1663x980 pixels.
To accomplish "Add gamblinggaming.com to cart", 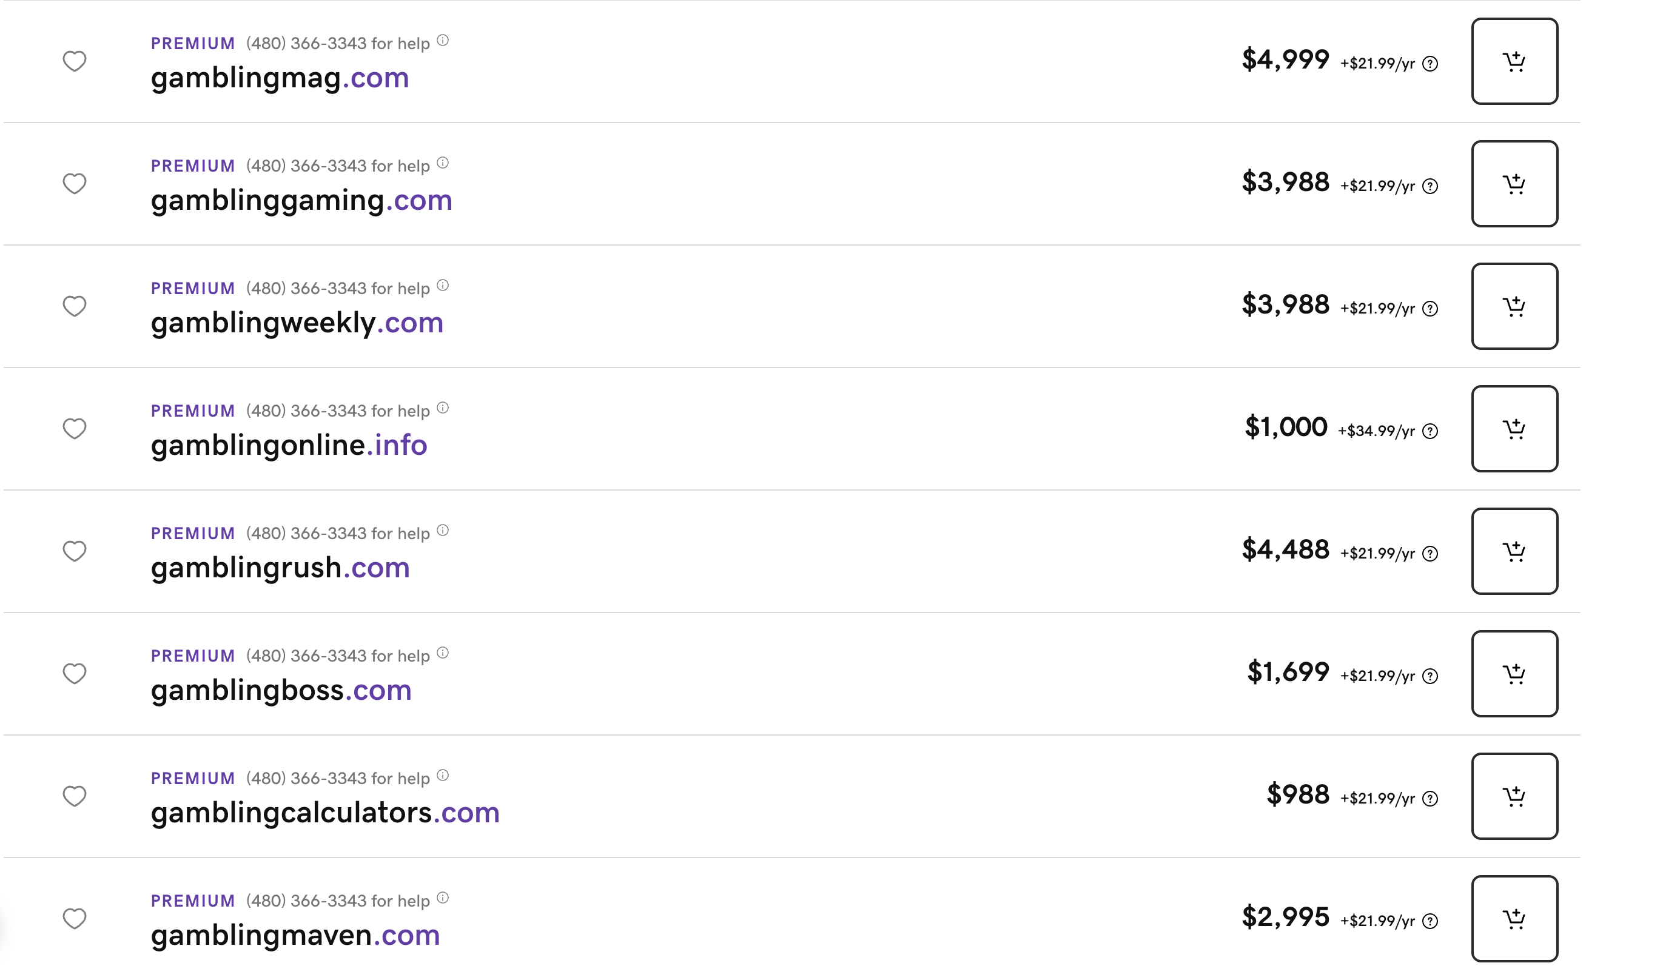I will pos(1514,184).
